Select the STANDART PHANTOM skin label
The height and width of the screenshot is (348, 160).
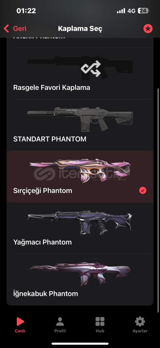[x=50, y=139]
